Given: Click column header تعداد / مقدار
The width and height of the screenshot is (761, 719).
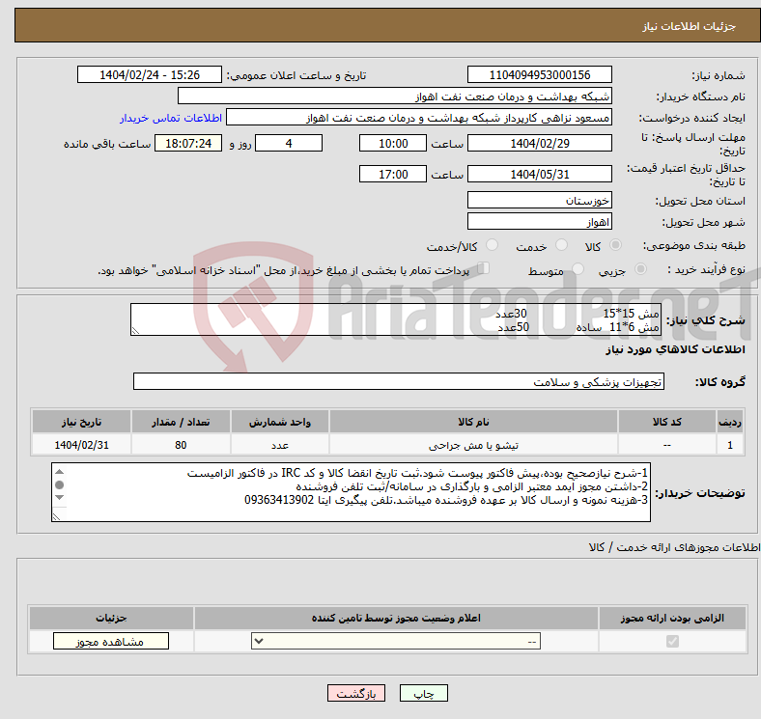Looking at the screenshot, I should (181, 422).
